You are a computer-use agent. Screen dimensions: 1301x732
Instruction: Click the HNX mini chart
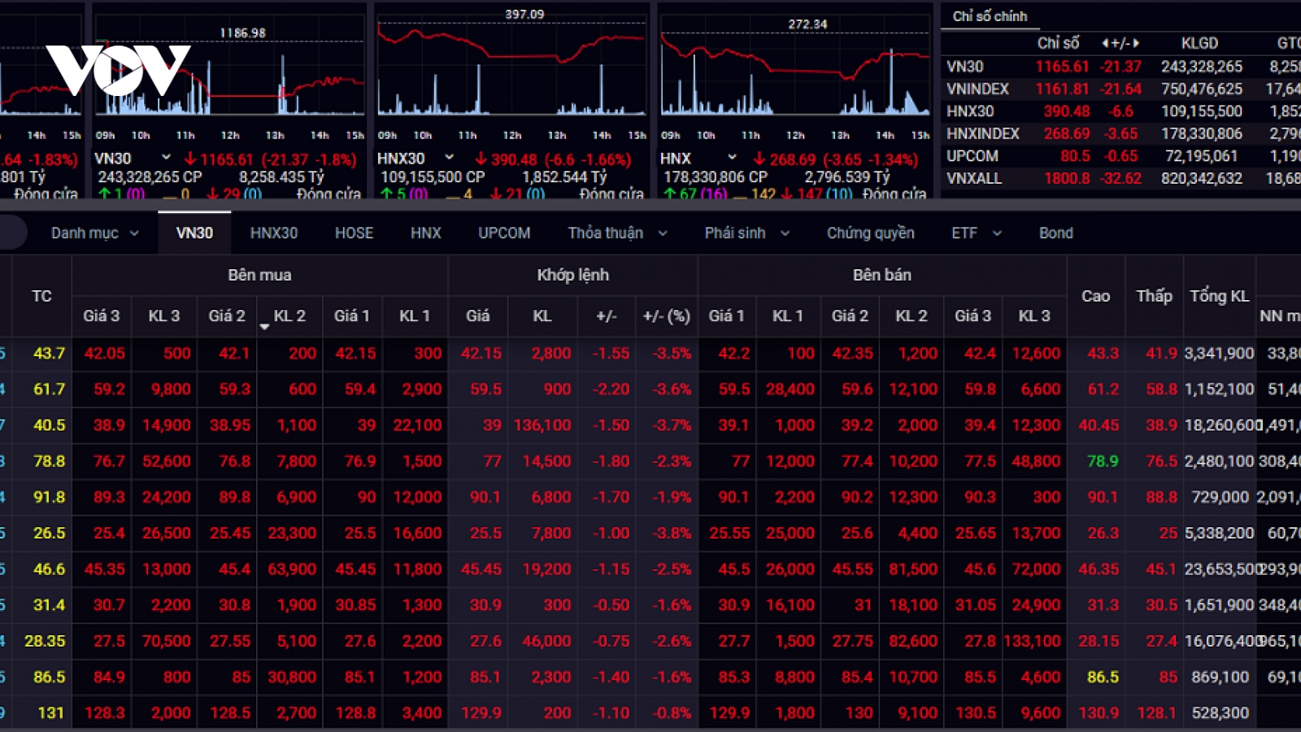(794, 69)
